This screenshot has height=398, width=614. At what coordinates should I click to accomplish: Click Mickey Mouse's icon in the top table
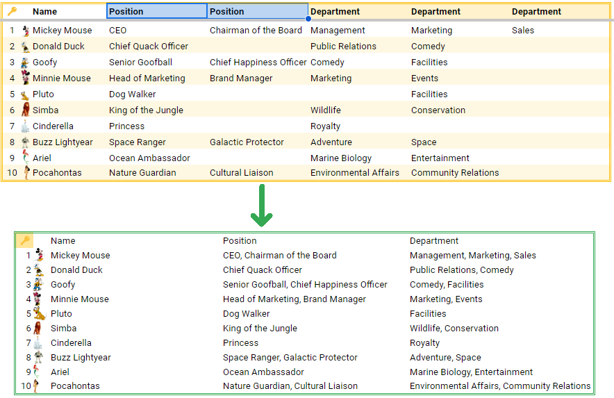point(26,31)
